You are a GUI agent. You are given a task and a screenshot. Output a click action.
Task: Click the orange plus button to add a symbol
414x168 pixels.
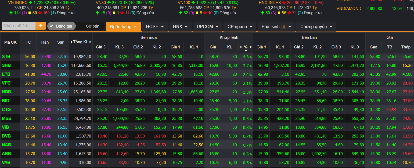point(41,26)
